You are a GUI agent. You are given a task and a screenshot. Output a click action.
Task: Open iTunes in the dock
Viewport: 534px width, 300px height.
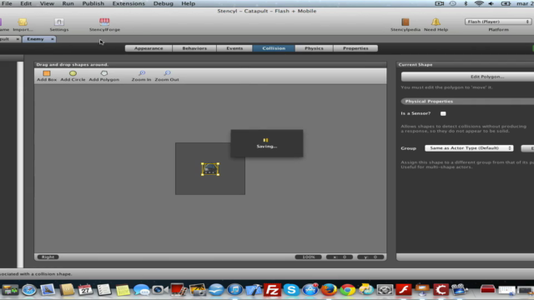(234, 290)
